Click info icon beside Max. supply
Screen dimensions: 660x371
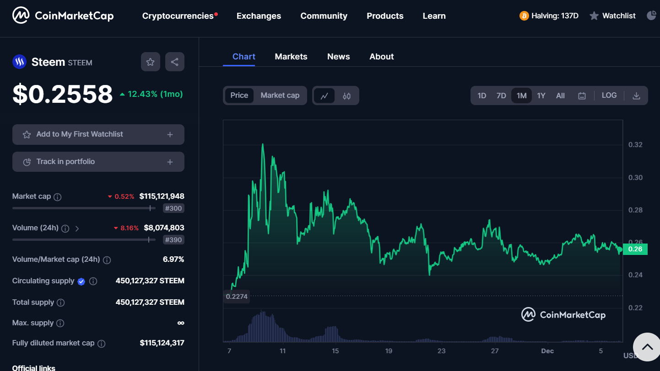coord(60,323)
